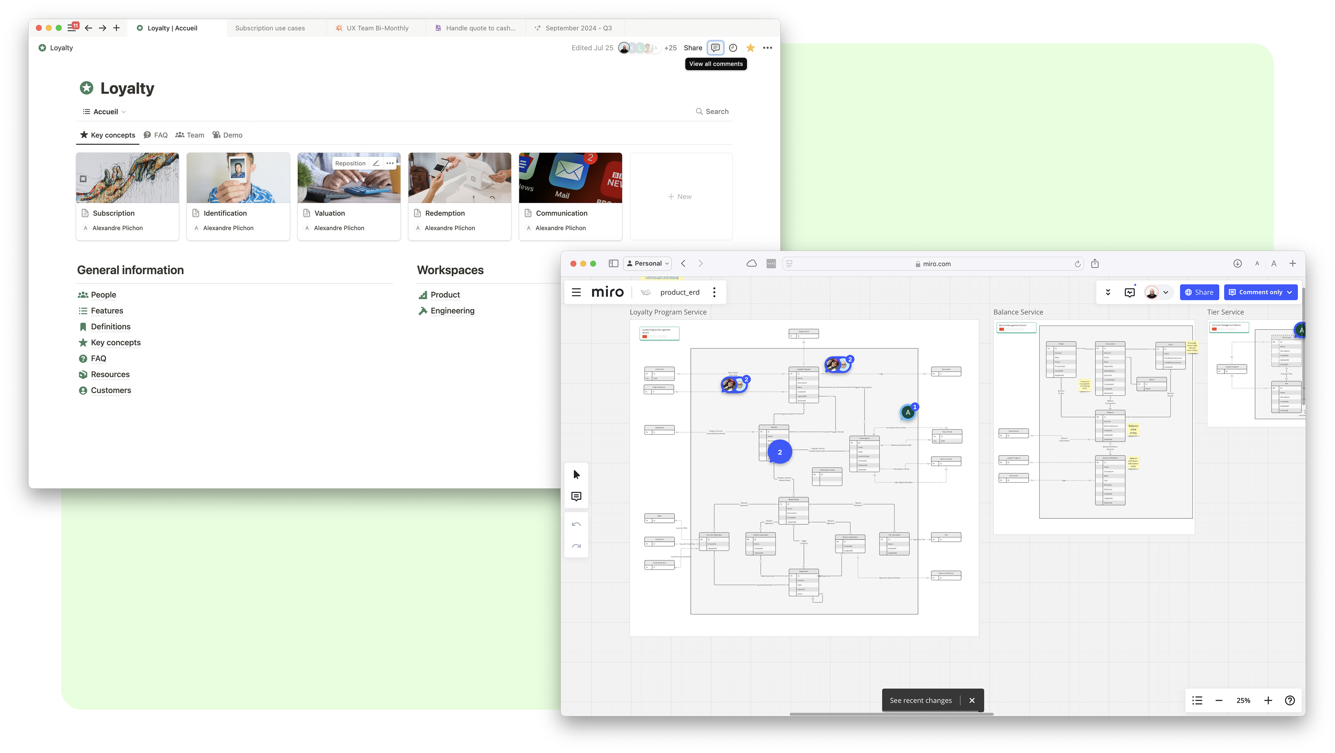Open the Engineering workspace link
This screenshot has width=1335, height=753.
coord(452,311)
